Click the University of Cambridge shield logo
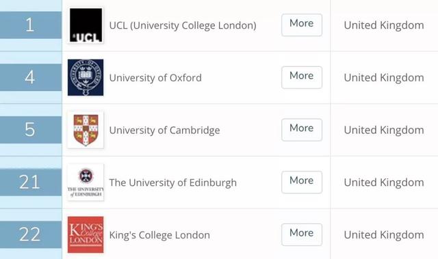 [86, 130]
